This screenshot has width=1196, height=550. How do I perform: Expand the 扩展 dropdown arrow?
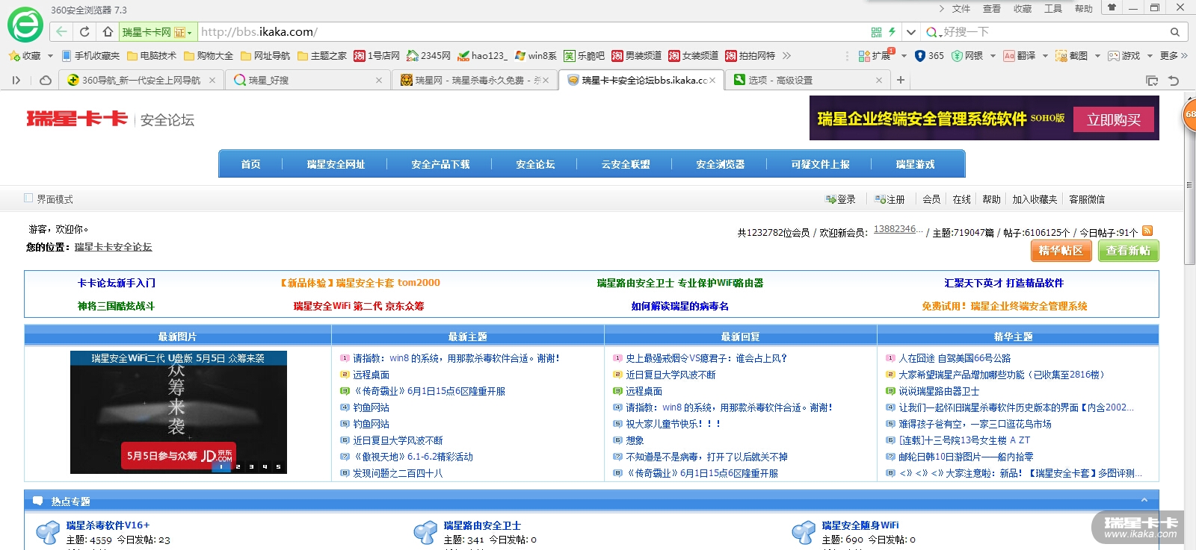pos(904,56)
